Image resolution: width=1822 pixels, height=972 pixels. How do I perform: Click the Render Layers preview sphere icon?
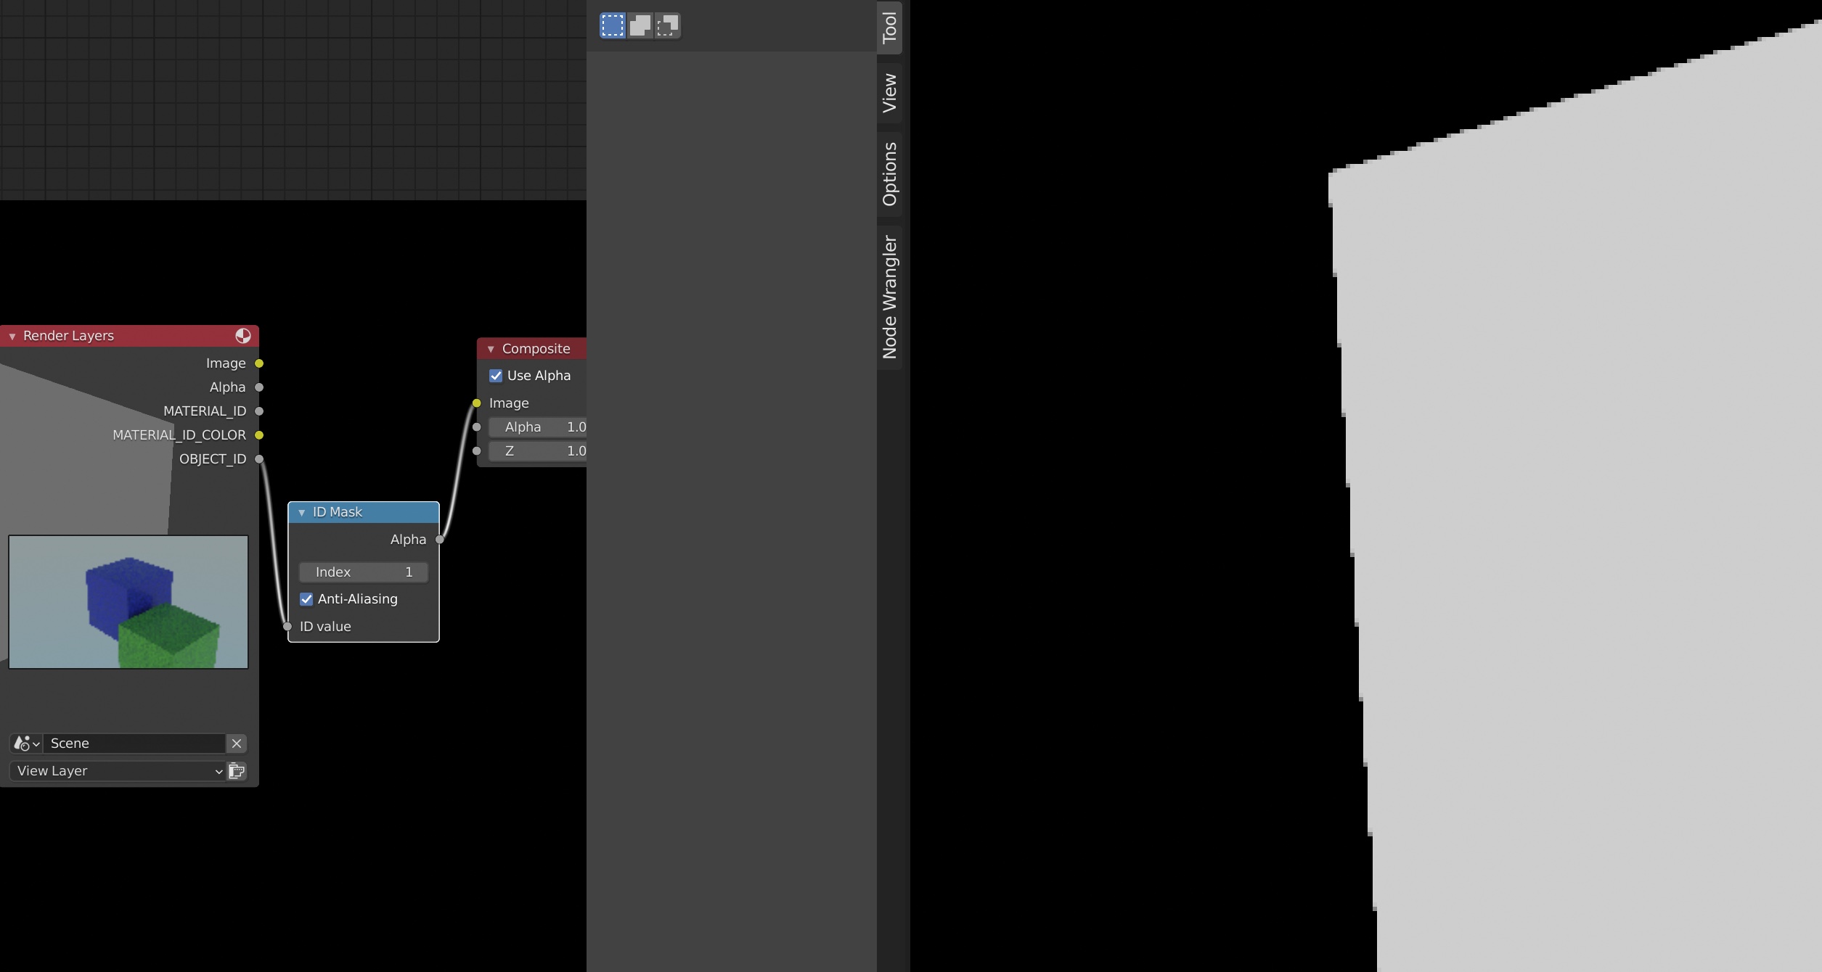(x=243, y=336)
